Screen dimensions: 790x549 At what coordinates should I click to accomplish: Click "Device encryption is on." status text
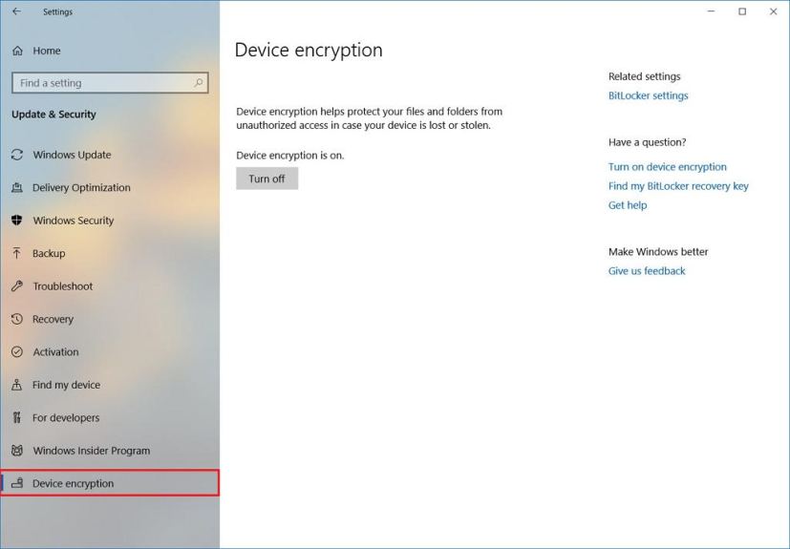290,155
